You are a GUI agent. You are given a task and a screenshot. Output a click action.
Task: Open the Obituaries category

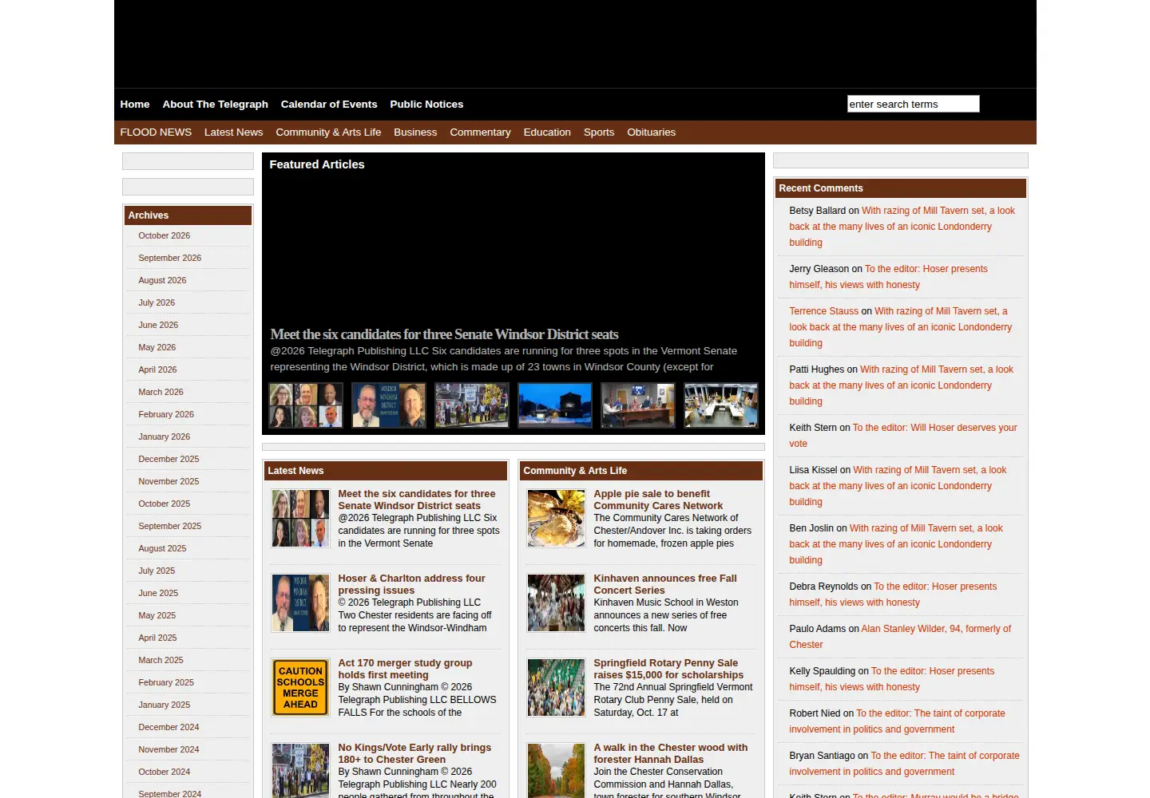click(652, 132)
